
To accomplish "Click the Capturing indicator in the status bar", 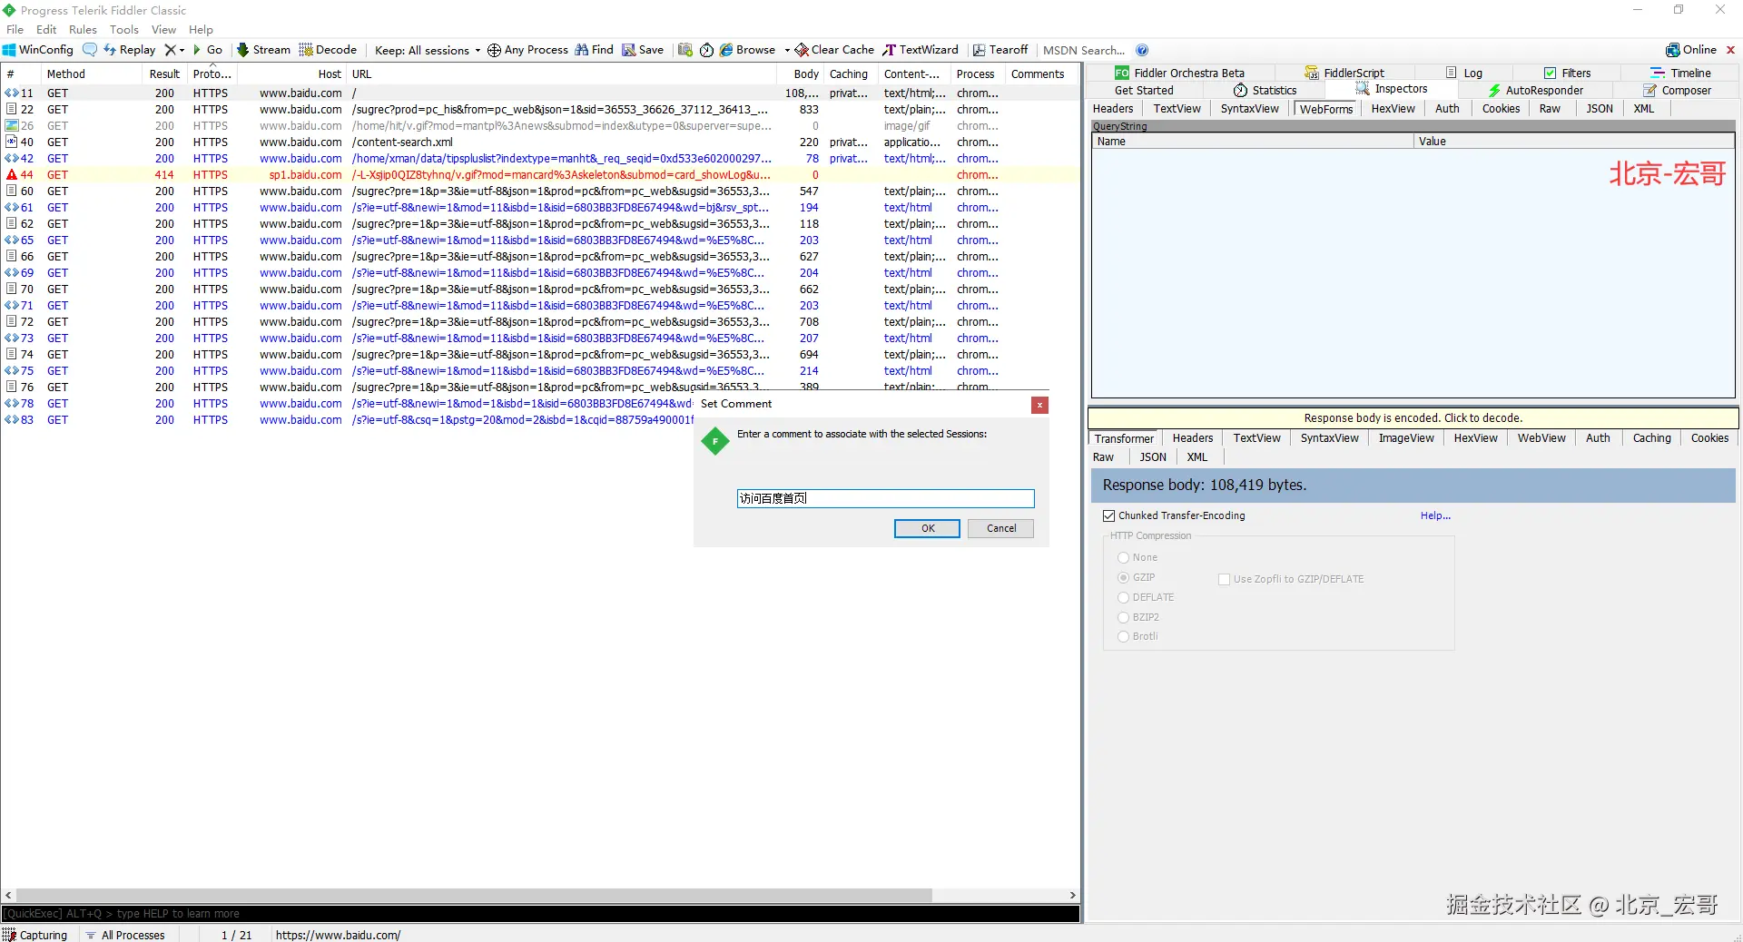I will click(x=35, y=935).
